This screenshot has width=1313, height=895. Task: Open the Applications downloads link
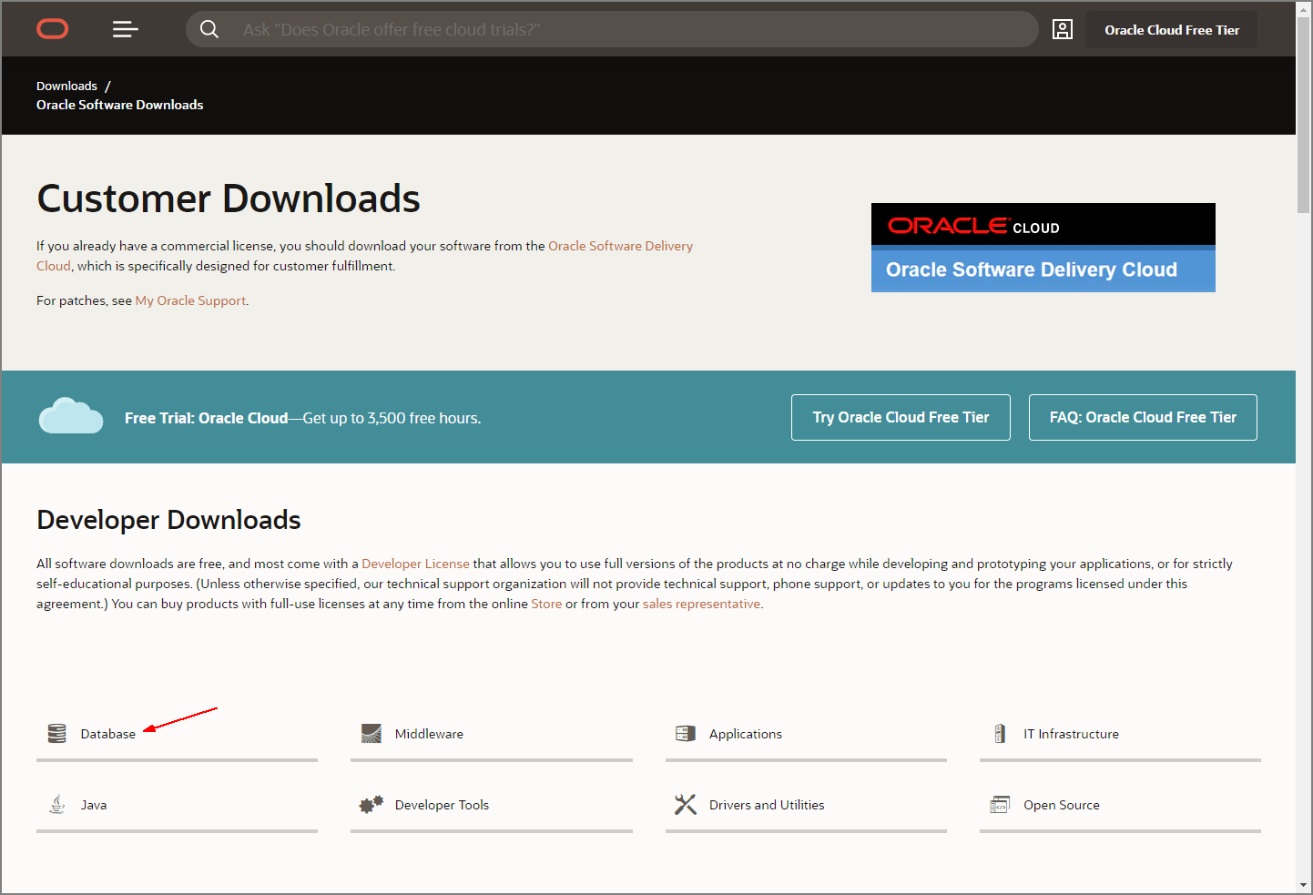point(746,734)
